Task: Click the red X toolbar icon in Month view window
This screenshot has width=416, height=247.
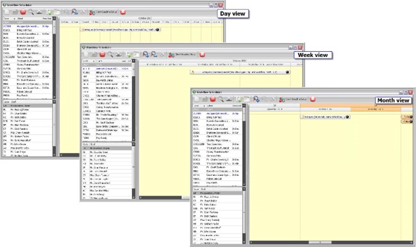Action: coord(313,99)
